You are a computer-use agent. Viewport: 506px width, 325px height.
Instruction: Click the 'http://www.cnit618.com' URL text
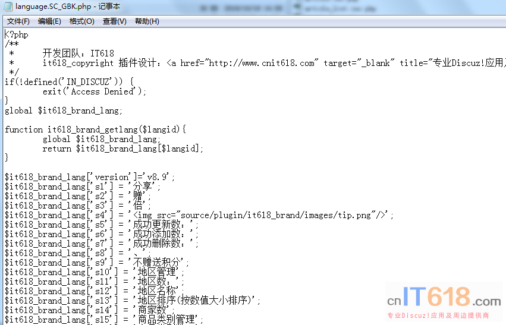262,63
